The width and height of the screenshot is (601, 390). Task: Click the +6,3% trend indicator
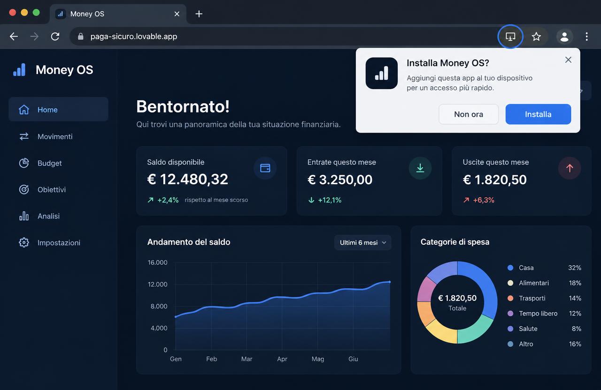(x=478, y=200)
